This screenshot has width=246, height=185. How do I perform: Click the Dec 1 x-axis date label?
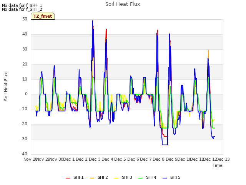point(69,159)
